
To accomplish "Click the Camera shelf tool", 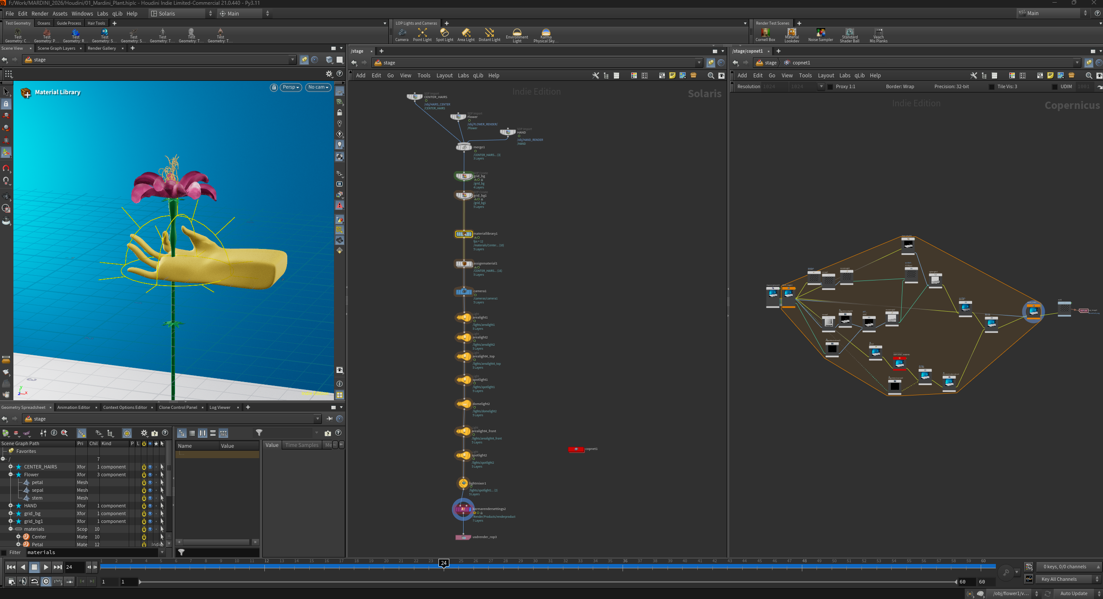I will click(402, 35).
